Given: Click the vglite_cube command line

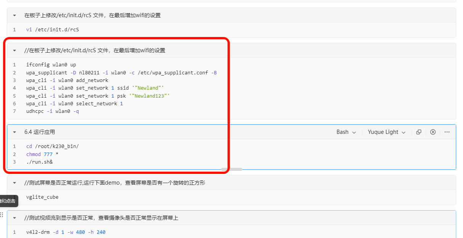Looking at the screenshot, I should point(42,197).
